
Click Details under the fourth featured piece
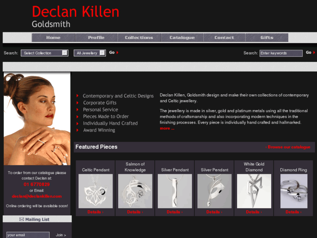(x=214, y=212)
